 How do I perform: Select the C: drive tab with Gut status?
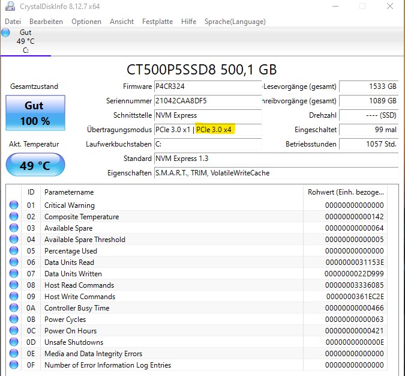[x=26, y=41]
